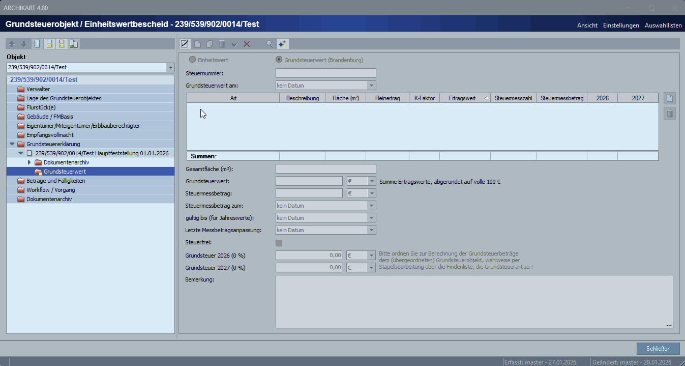This screenshot has width=685, height=366.
Task: Click the new page icon beside the table
Action: coord(670,98)
